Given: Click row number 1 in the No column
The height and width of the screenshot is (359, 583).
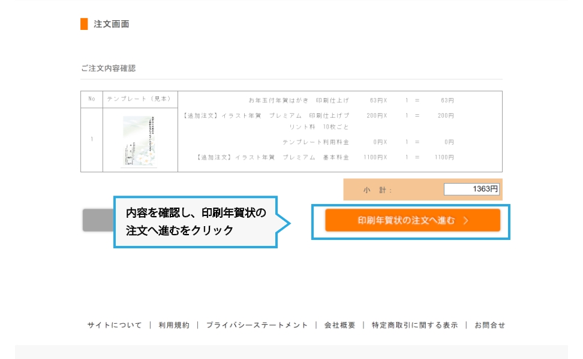Looking at the screenshot, I should click(92, 139).
